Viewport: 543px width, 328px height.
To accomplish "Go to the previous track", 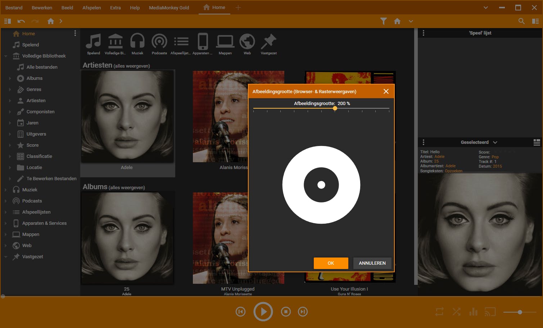I will pos(241,311).
